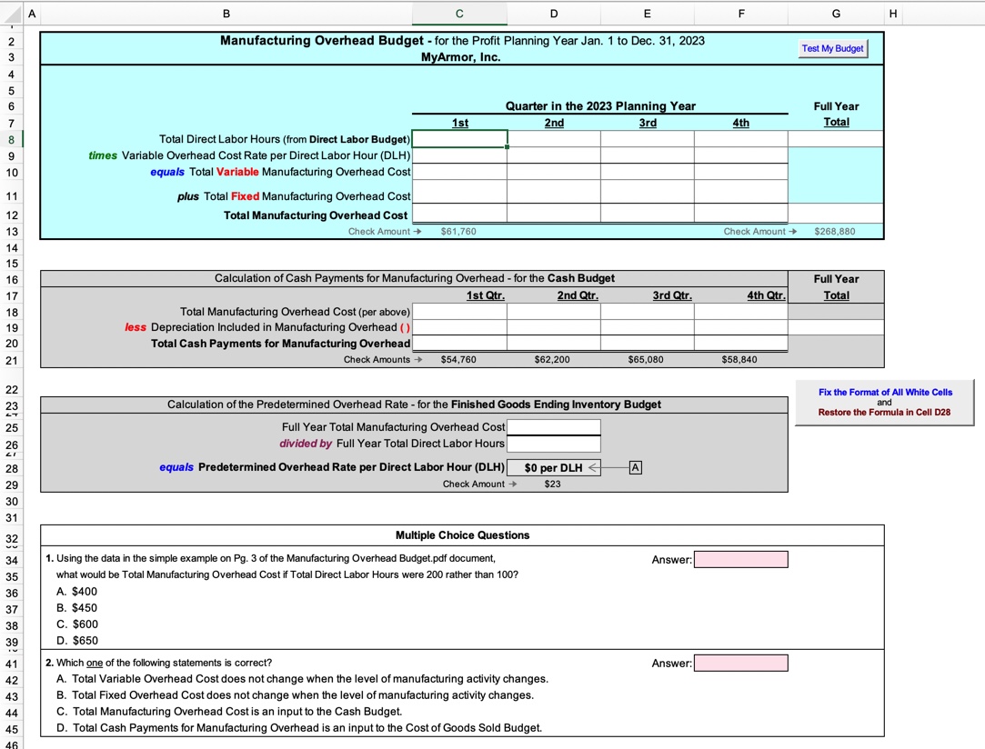The width and height of the screenshot is (985, 749).
Task: Select the Full Year Total Direct Labor Hours cell
Action: point(554,444)
